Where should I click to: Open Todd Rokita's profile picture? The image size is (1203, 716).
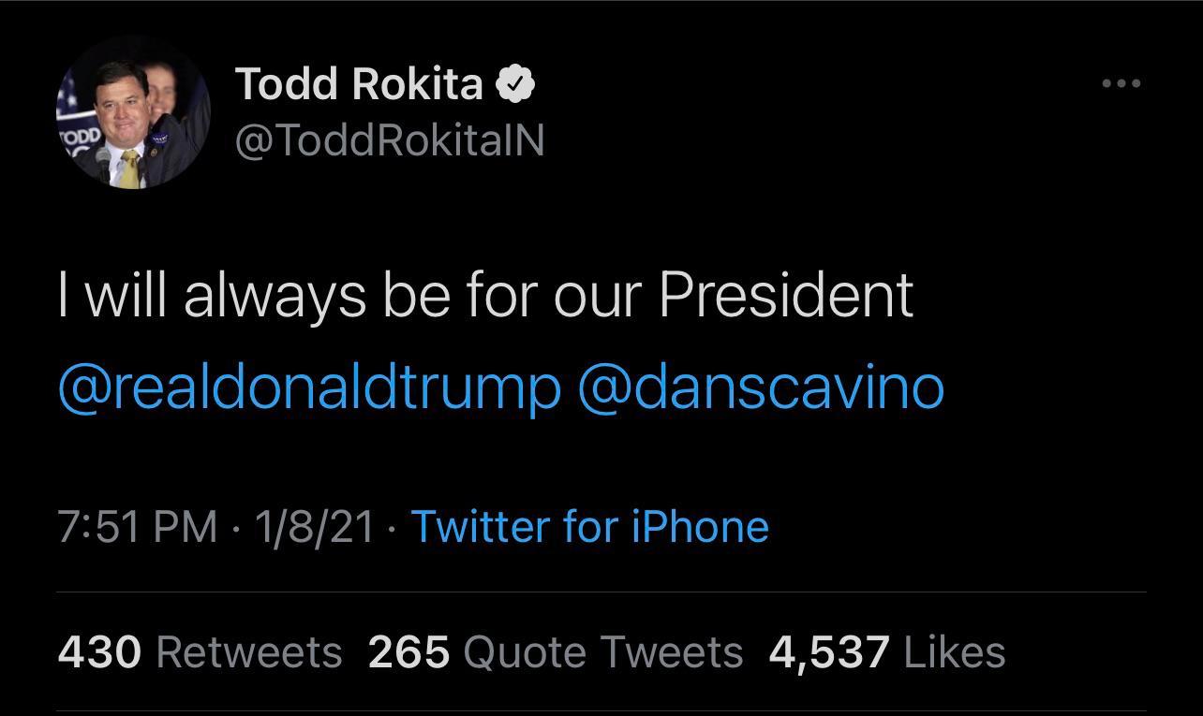click(x=134, y=110)
